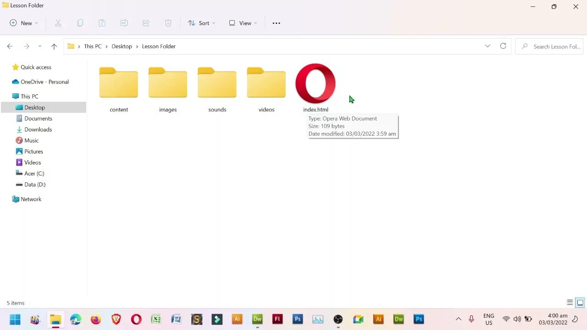587x330 pixels.
Task: Select the sounds folder
Action: pyautogui.click(x=217, y=88)
